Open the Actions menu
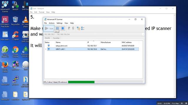This screenshot has width=188, height=105. 52,23
